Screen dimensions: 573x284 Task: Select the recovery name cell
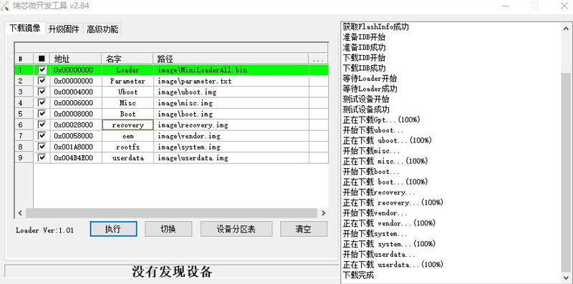pyautogui.click(x=127, y=125)
